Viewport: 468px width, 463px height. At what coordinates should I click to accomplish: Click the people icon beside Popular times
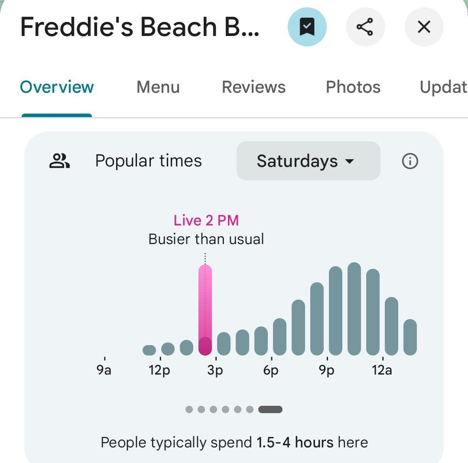click(x=59, y=161)
